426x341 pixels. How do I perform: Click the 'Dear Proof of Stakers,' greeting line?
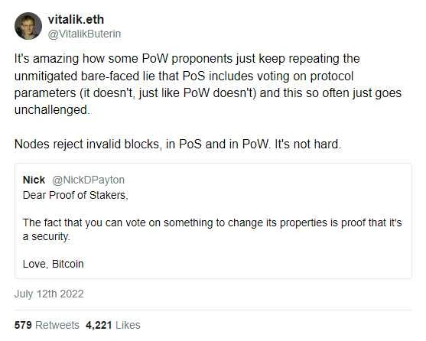coord(76,195)
